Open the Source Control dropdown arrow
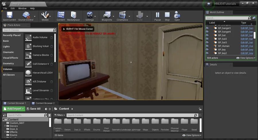 (x=35, y=16)
